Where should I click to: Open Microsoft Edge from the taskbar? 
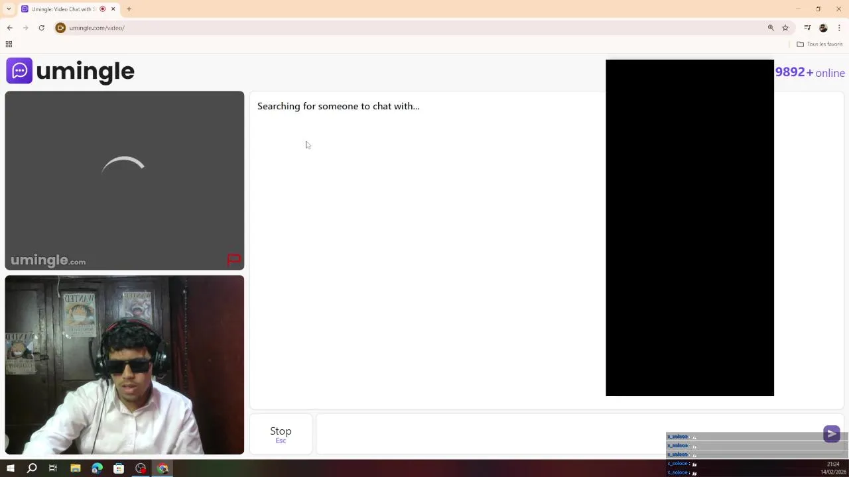[x=97, y=468]
